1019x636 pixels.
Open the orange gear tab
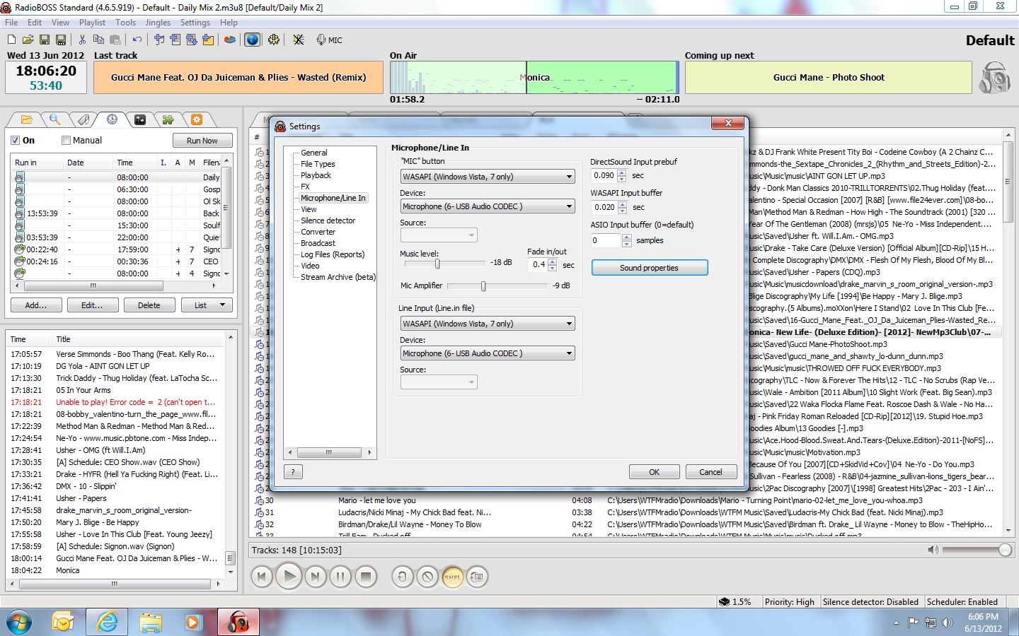point(197,119)
